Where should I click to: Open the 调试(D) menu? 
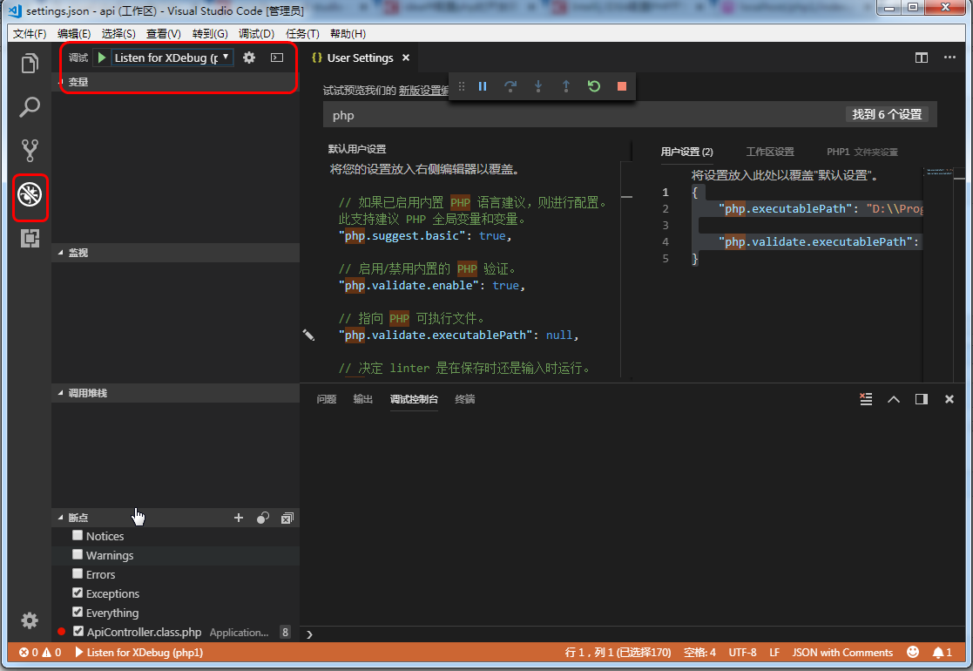point(256,33)
